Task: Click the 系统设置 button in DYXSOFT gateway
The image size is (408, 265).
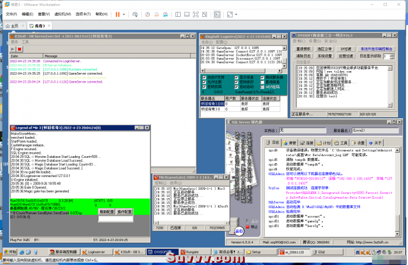Action: point(325,56)
